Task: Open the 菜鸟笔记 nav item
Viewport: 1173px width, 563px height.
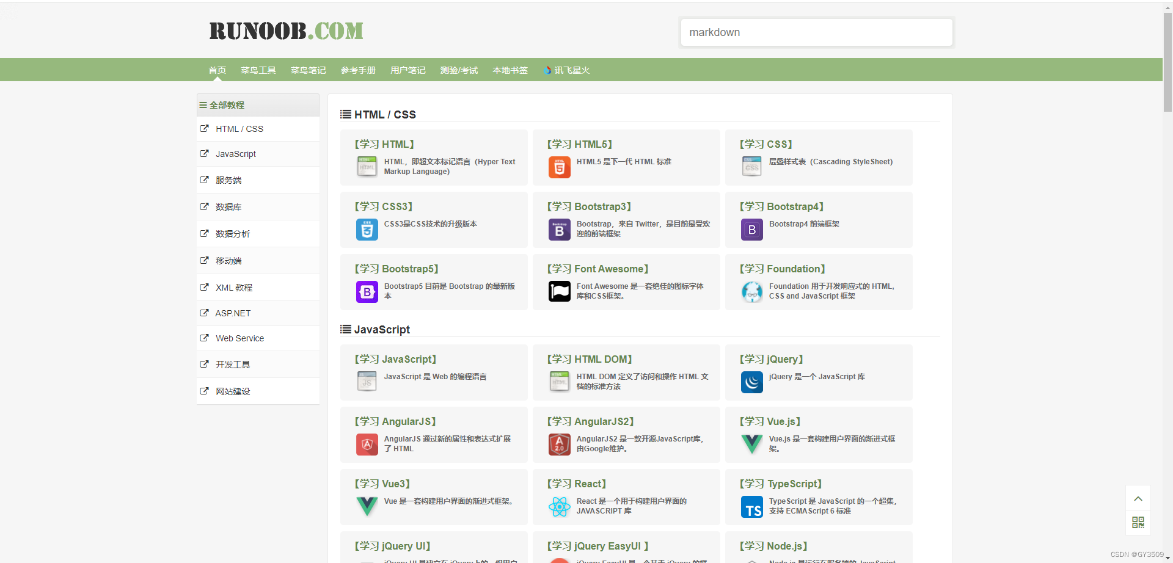Action: (308, 70)
